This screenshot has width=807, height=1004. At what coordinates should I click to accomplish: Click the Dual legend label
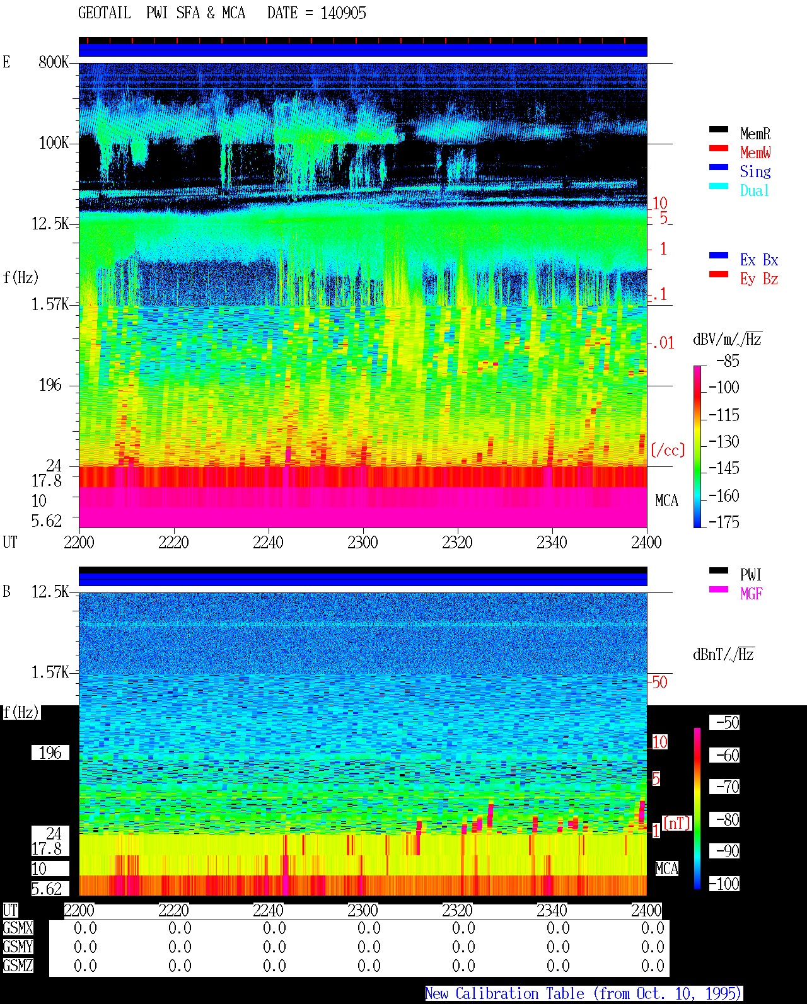(755, 190)
